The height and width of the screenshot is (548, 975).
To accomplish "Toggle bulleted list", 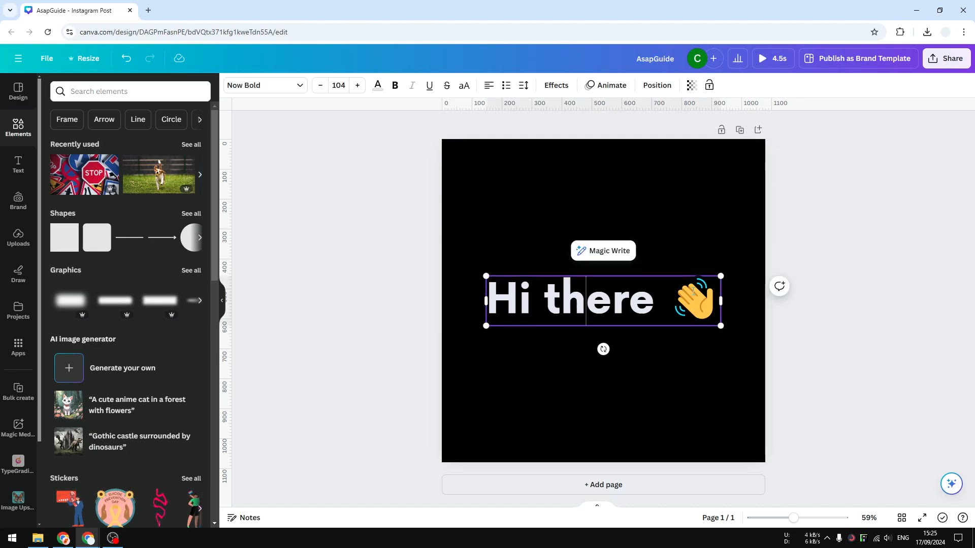I will click(506, 85).
